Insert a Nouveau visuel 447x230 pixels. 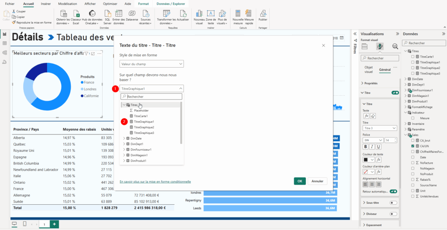pos(199,17)
